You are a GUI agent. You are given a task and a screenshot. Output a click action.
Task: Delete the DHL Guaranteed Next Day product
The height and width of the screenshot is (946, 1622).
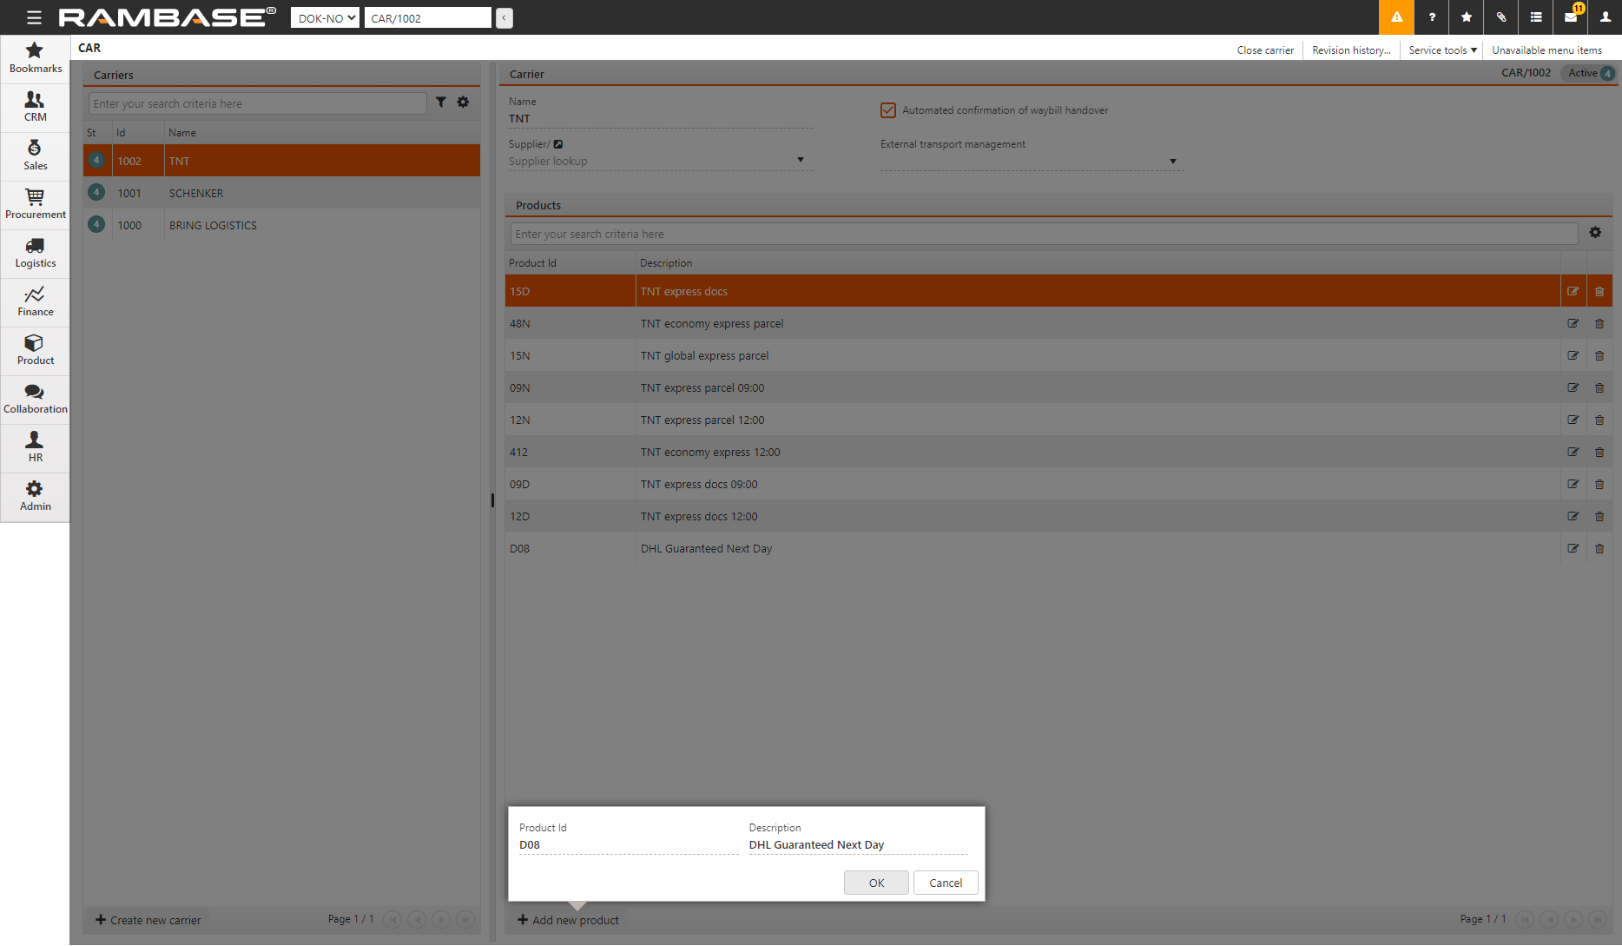[1599, 549]
